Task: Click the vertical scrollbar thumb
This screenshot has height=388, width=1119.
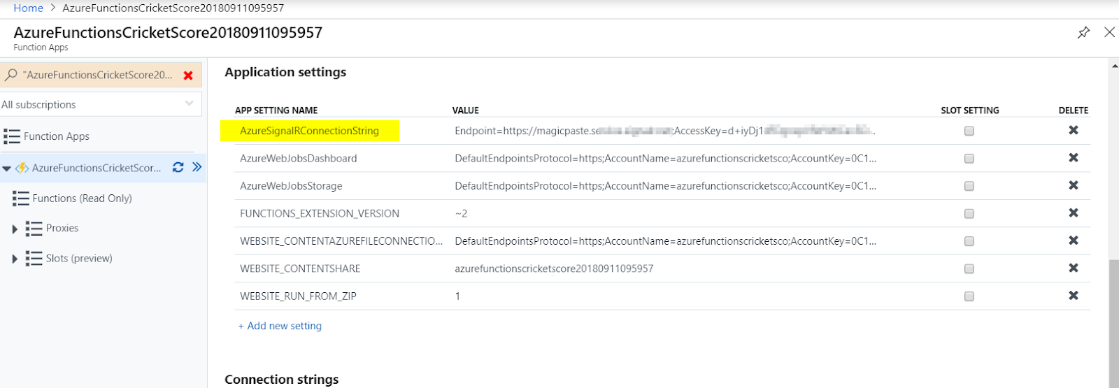Action: tap(1113, 323)
